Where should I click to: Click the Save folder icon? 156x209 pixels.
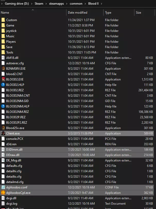coord(3,47)
